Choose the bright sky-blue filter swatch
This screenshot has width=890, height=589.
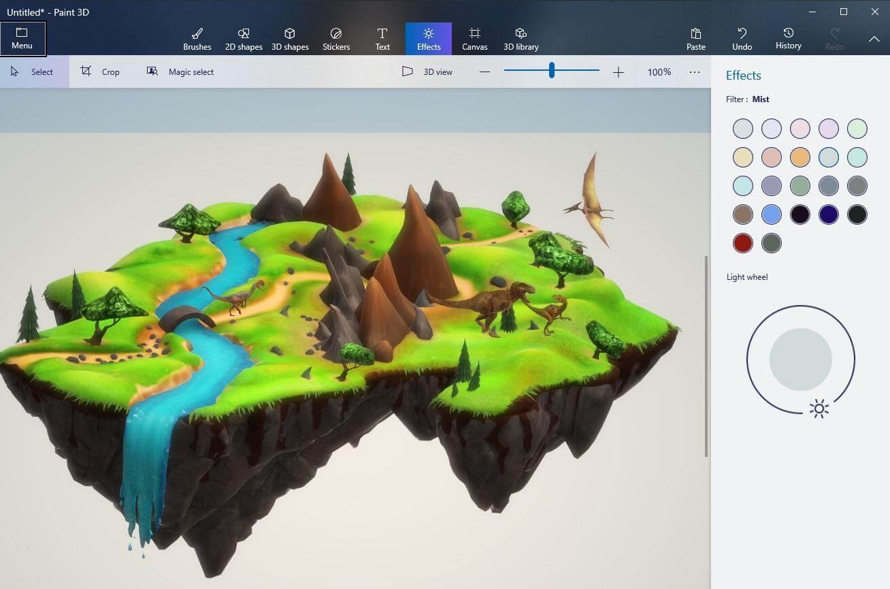point(772,214)
